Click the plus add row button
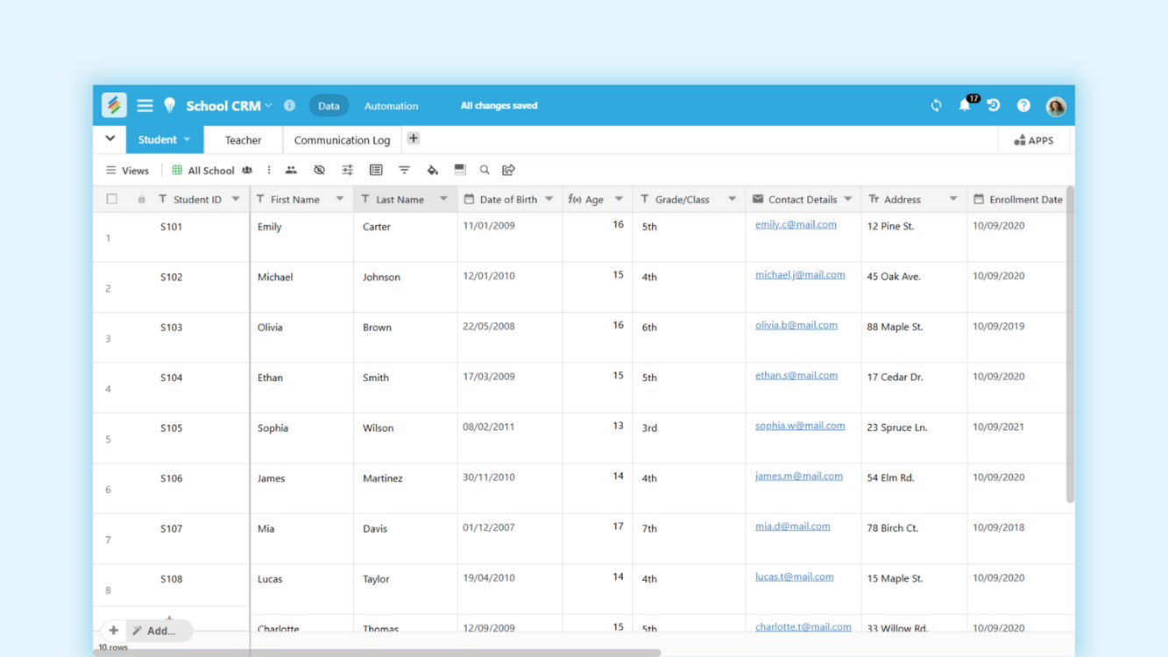1168x657 pixels. (x=113, y=631)
